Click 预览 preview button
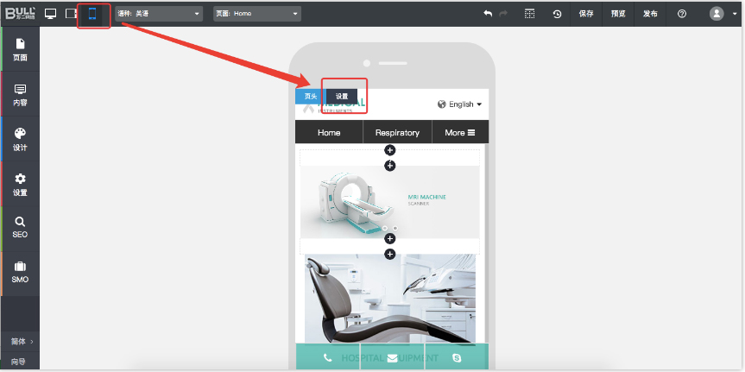745x372 pixels. (x=618, y=14)
